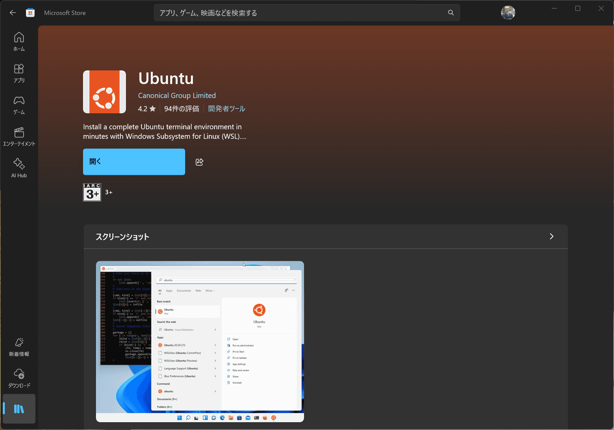Open What's New (新着情報) in sidebar
Screen dimensions: 614x430
pyautogui.click(x=19, y=347)
